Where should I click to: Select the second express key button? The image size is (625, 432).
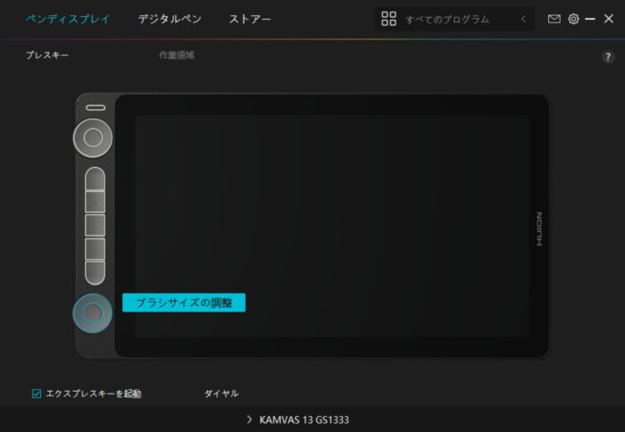point(95,202)
